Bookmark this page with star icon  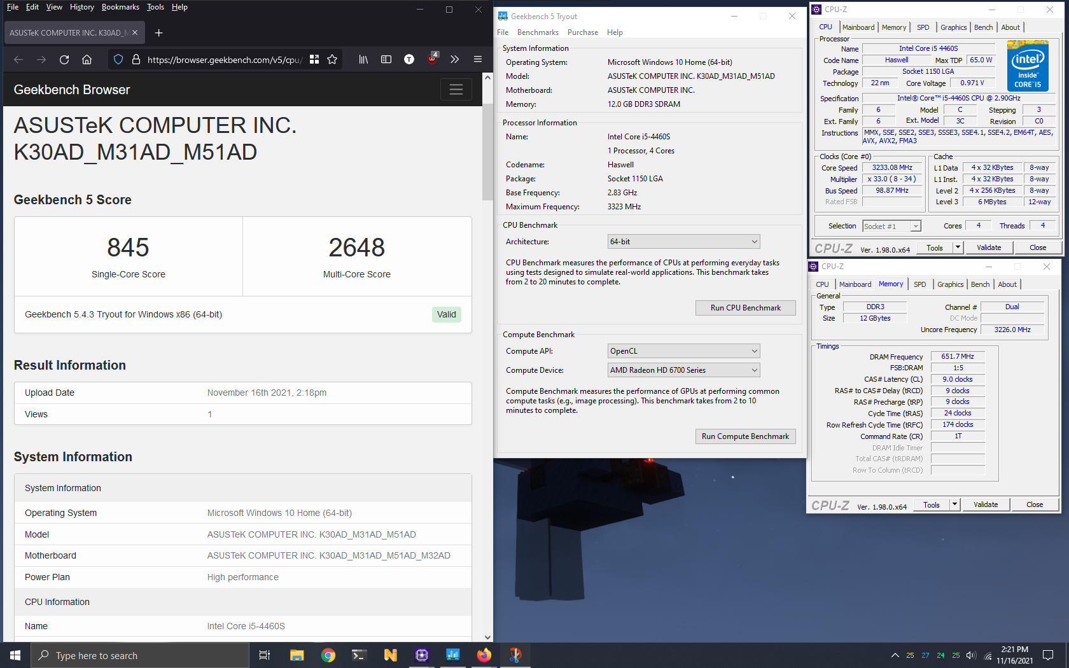332,59
